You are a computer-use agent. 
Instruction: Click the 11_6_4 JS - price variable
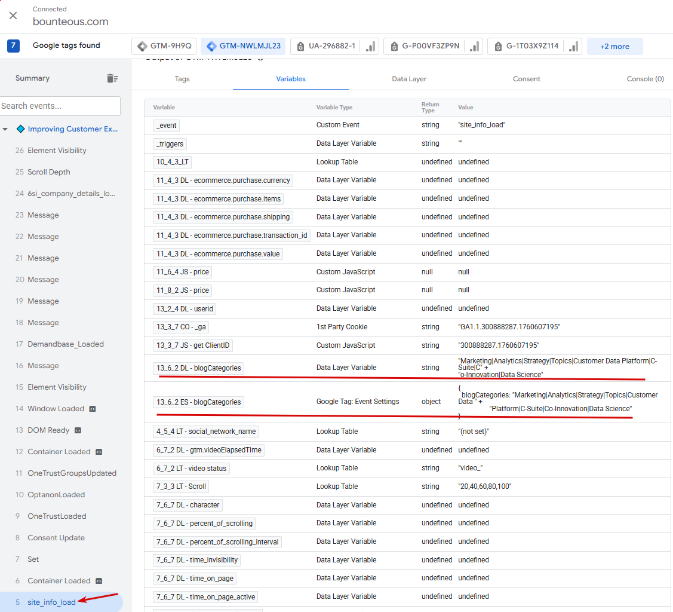click(182, 272)
